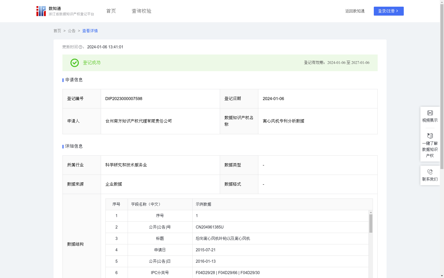This screenshot has height=278, width=444.
Task: Click the 联系我们 phone icon
Action: (x=430, y=172)
